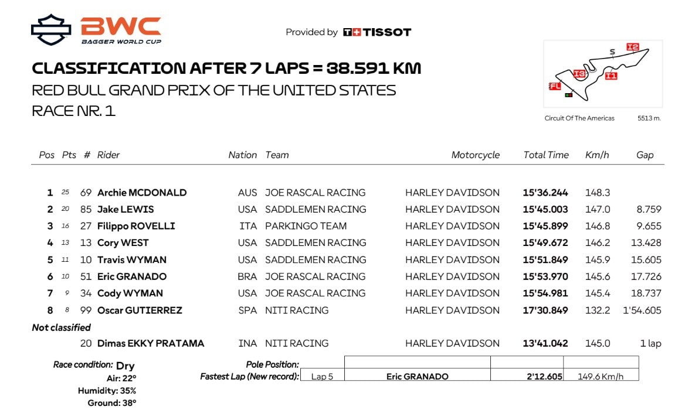Click Filippo ROVELLI's PARKINGO TEAM entry
The image size is (695, 410).
coord(306,226)
